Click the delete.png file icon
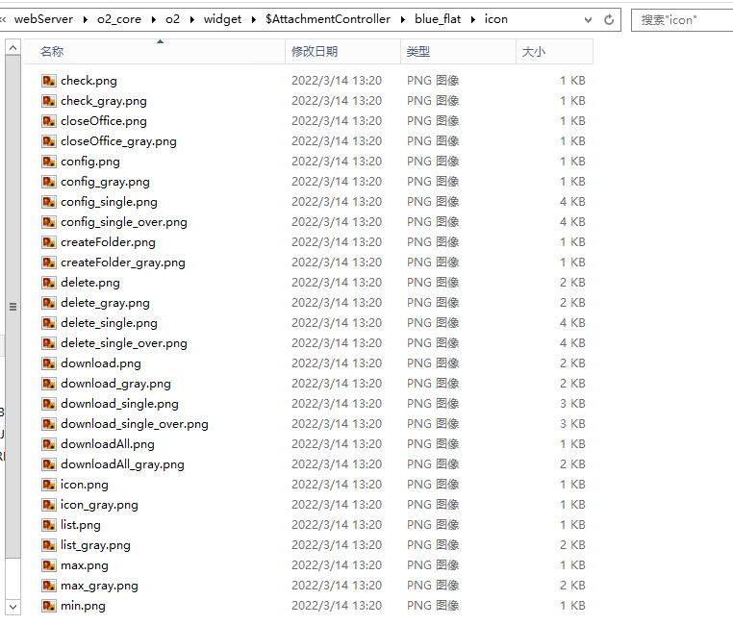The width and height of the screenshot is (733, 625). pos(49,283)
